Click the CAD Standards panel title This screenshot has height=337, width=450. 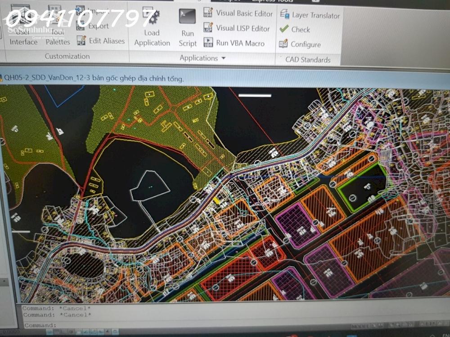[308, 60]
